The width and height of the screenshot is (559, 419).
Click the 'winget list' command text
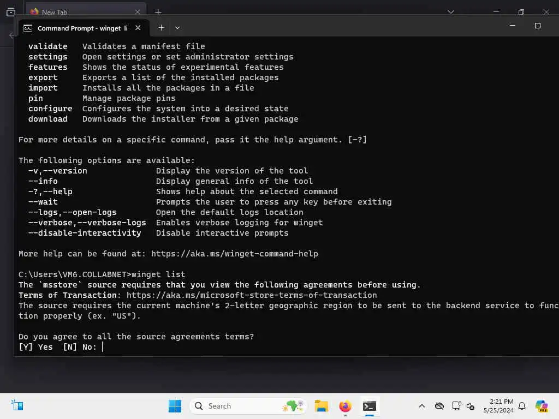pyautogui.click(x=158, y=274)
